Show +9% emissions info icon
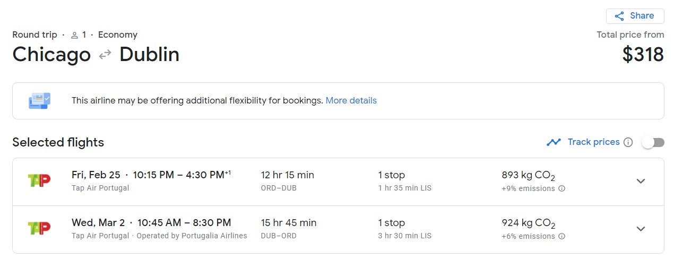 [562, 188]
